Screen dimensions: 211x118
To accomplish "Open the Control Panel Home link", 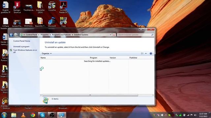I will click(21, 41).
